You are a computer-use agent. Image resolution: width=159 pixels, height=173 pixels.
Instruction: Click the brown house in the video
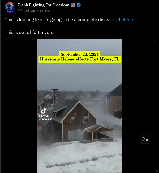click(x=78, y=121)
